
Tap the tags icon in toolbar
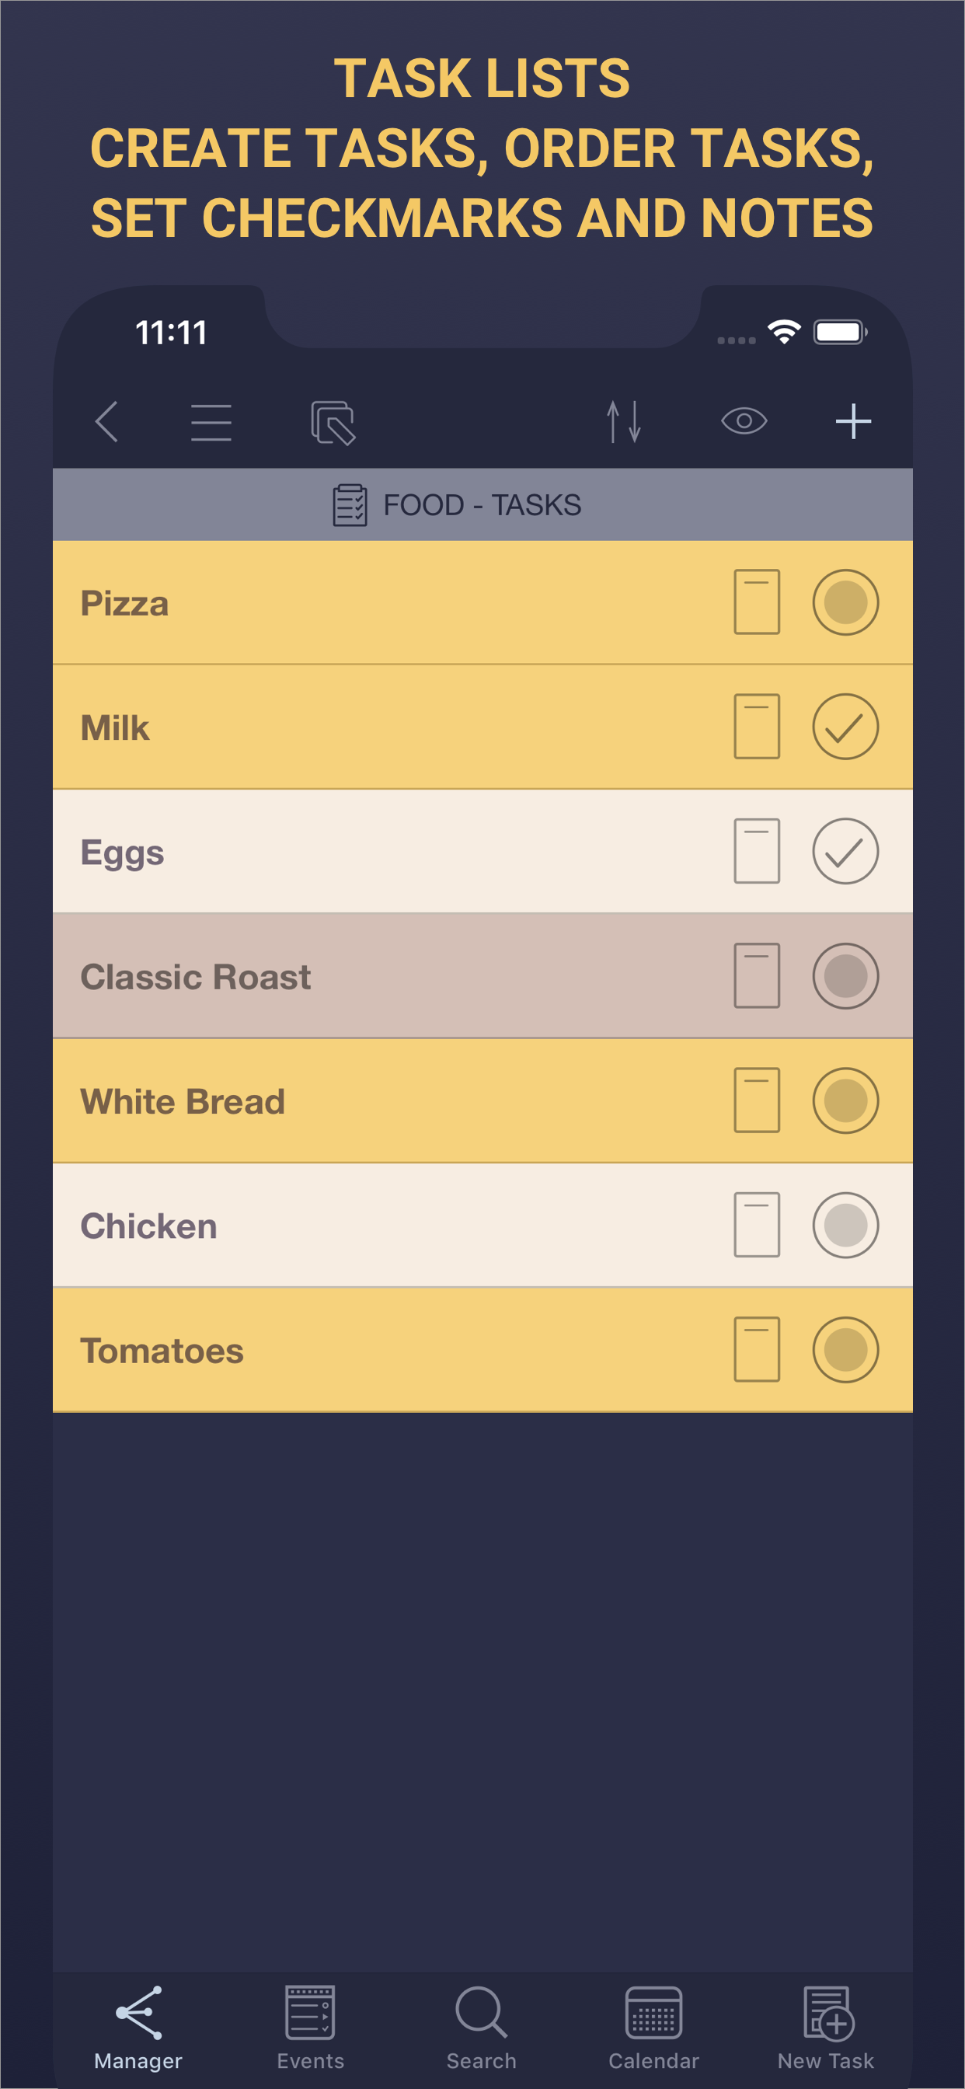pos(333,423)
